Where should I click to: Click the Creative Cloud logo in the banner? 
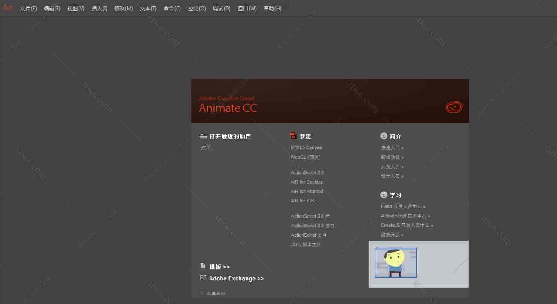pyautogui.click(x=454, y=107)
